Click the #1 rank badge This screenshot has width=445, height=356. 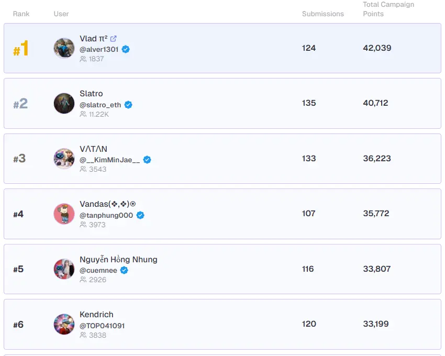[21, 49]
